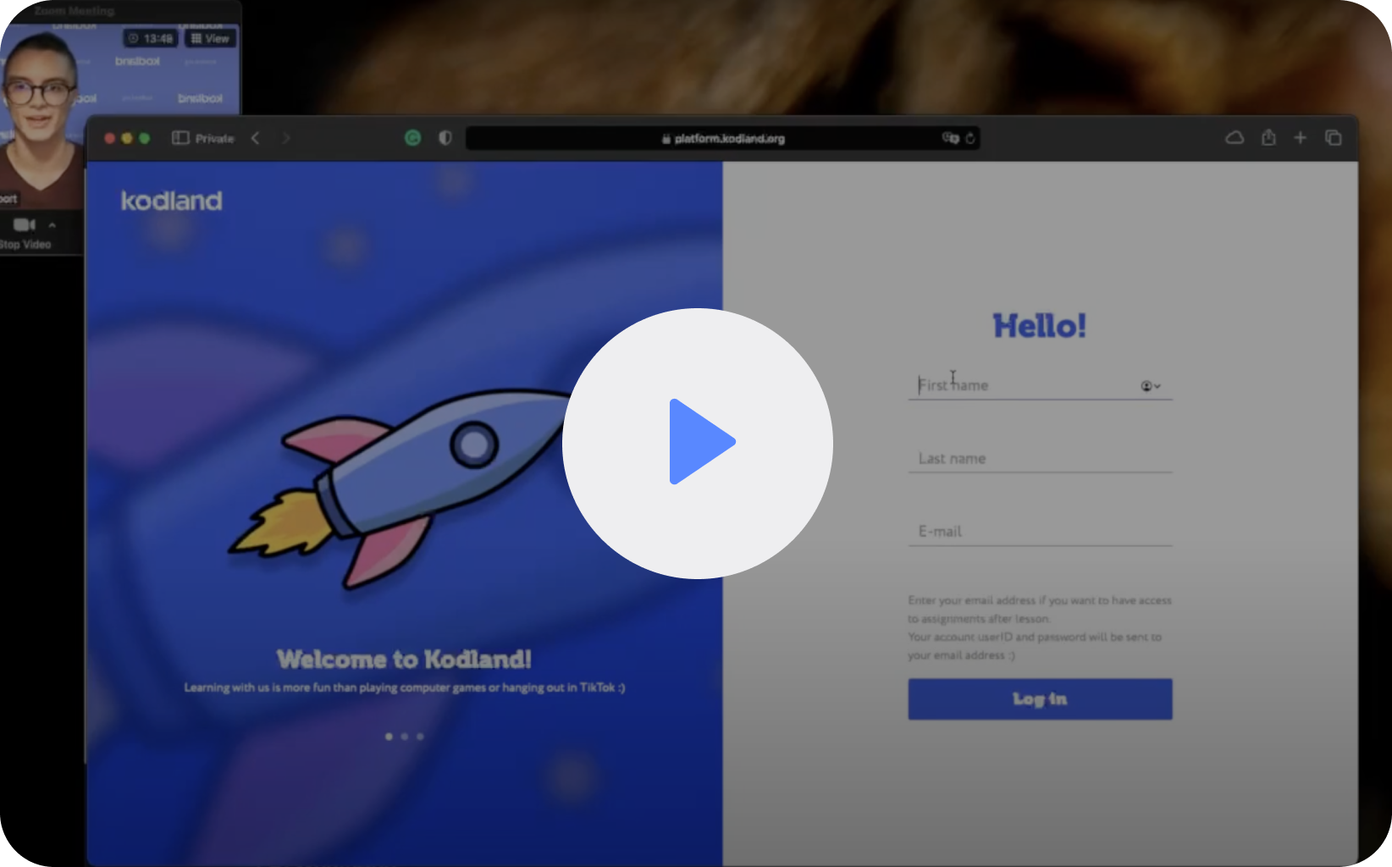
Task: Click the 13:48 timer in Zoom window
Action: 151,38
